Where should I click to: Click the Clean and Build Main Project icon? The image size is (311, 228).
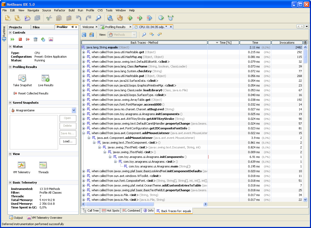[x=120, y=18]
